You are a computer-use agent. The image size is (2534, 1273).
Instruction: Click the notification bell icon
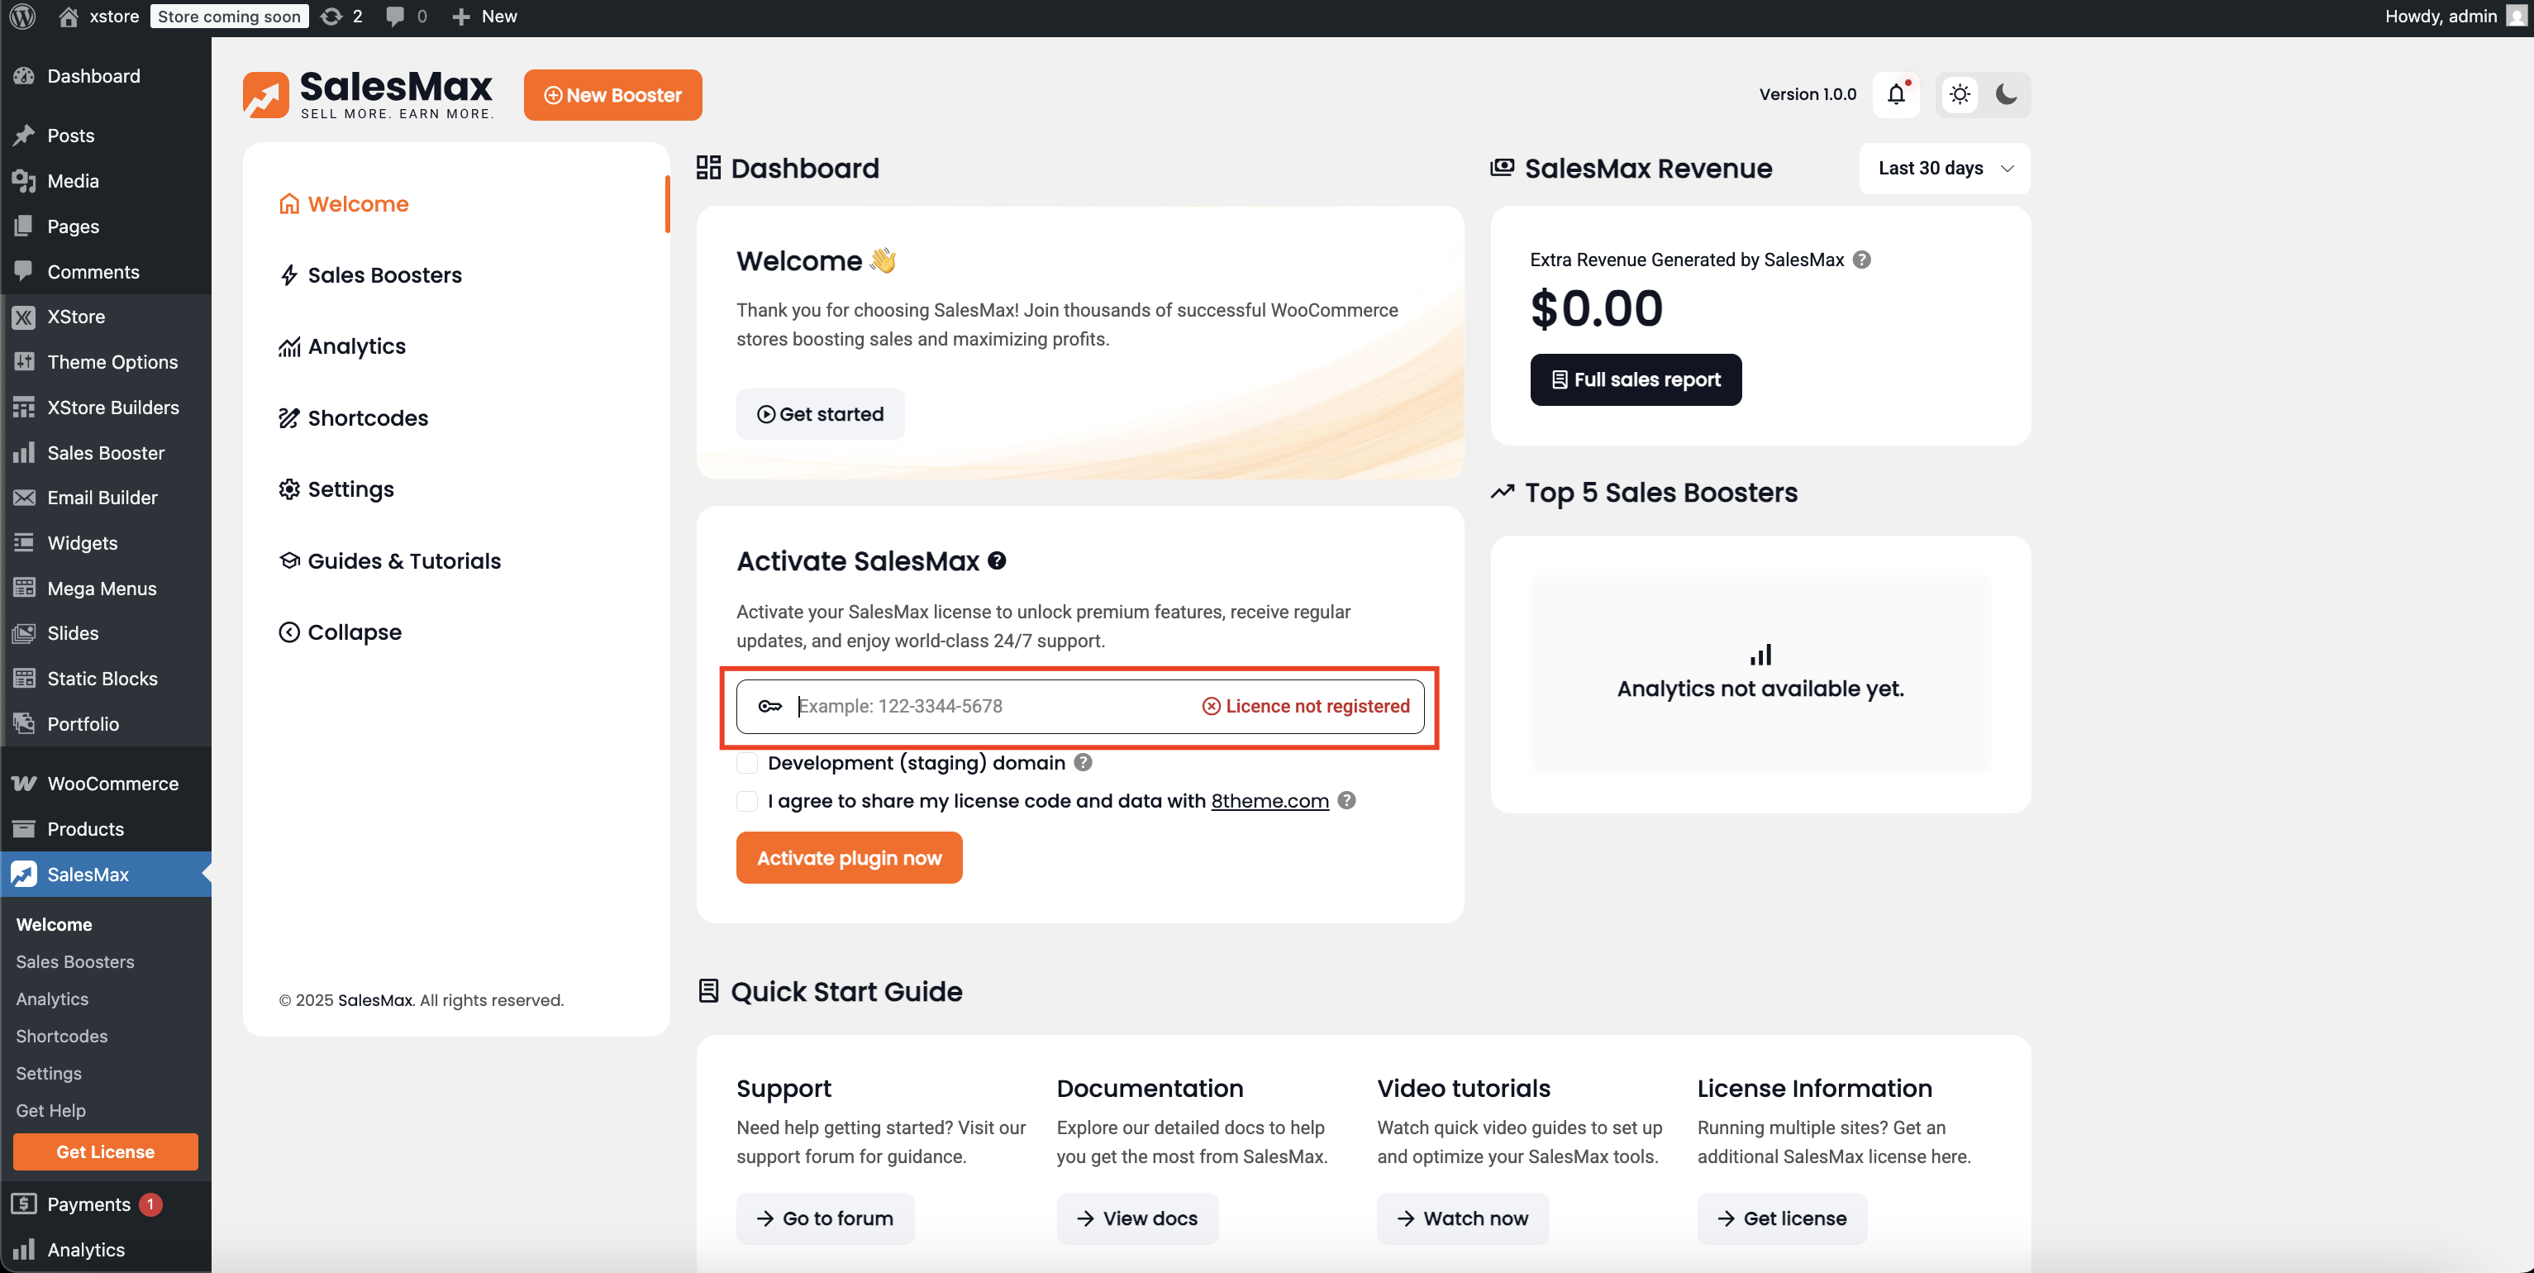tap(1896, 94)
